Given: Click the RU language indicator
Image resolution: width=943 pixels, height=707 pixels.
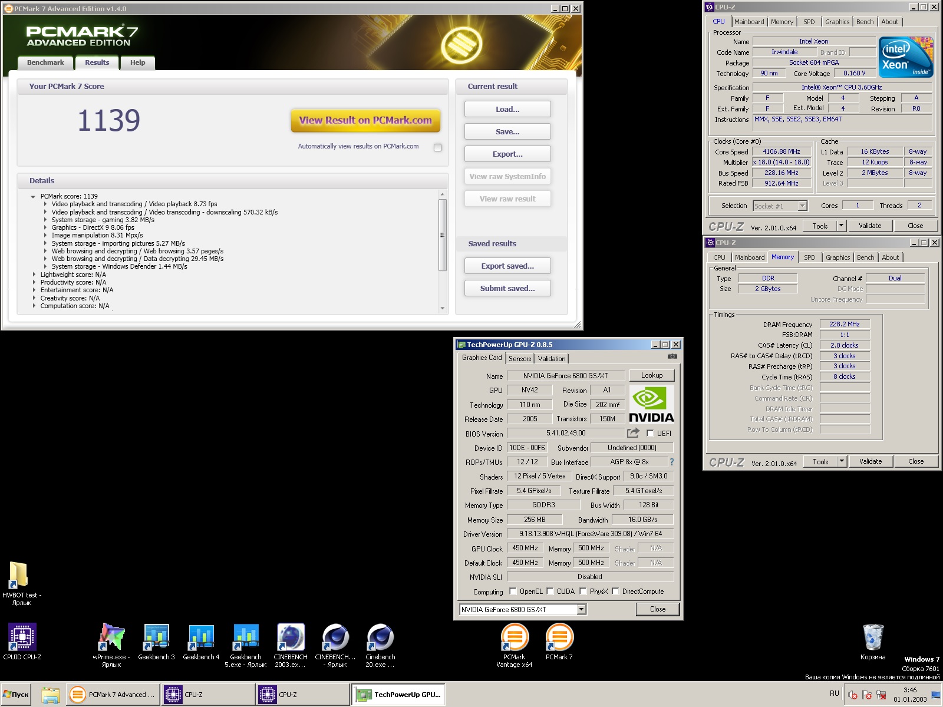Looking at the screenshot, I should click(834, 693).
